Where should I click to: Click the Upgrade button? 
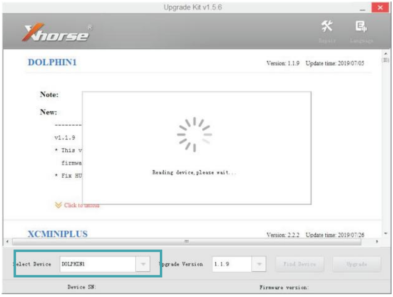point(357,264)
